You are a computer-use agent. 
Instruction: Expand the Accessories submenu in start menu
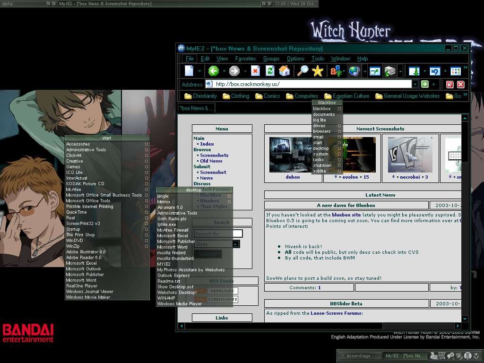pos(147,144)
